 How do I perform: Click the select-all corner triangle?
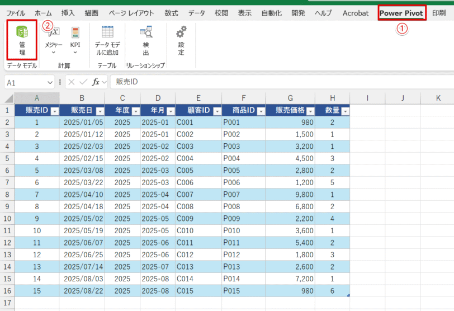coord(9,99)
